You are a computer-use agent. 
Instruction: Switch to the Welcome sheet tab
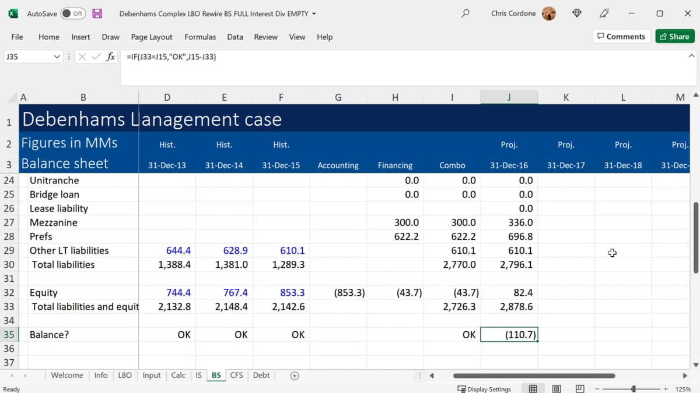point(67,376)
